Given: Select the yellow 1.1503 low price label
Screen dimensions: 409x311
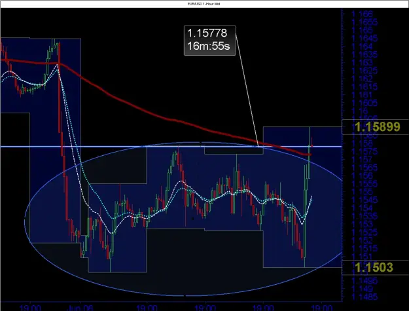Looking at the screenshot, I should (374, 267).
